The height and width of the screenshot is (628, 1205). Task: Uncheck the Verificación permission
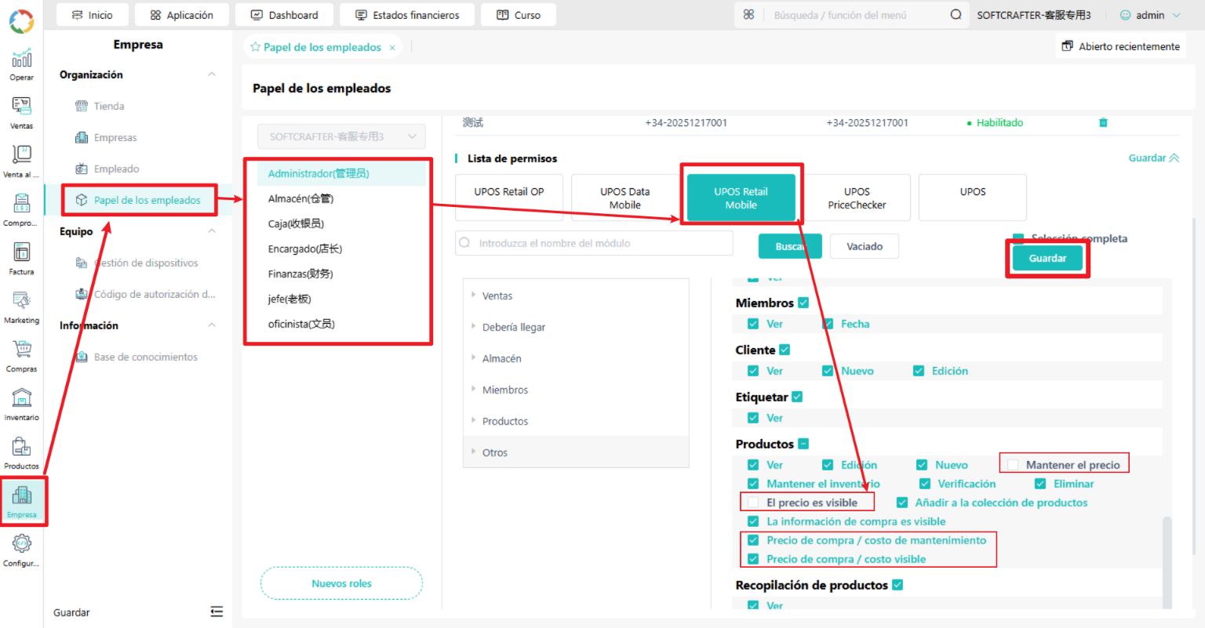pos(925,484)
